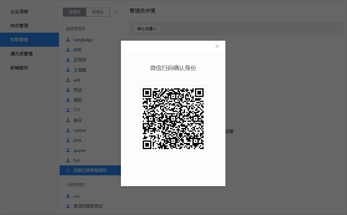The width and height of the screenshot is (347, 215).
Task: Click the user icon beside kongbaige
Action: (x=68, y=40)
